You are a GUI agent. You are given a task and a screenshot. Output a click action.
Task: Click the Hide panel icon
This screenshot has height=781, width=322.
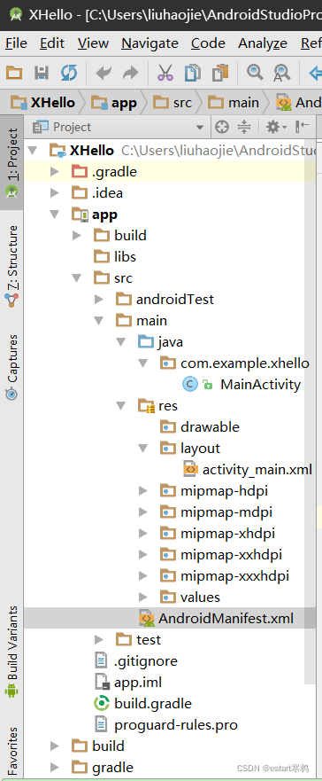tap(303, 127)
